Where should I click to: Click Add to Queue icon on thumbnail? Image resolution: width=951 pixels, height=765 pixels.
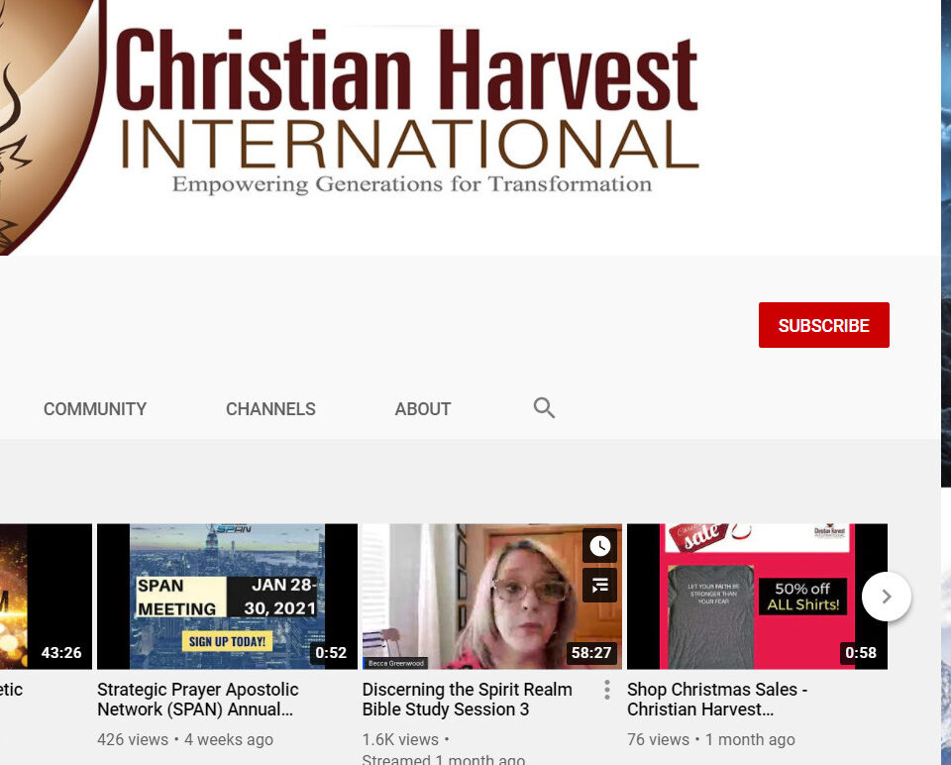coord(599,585)
